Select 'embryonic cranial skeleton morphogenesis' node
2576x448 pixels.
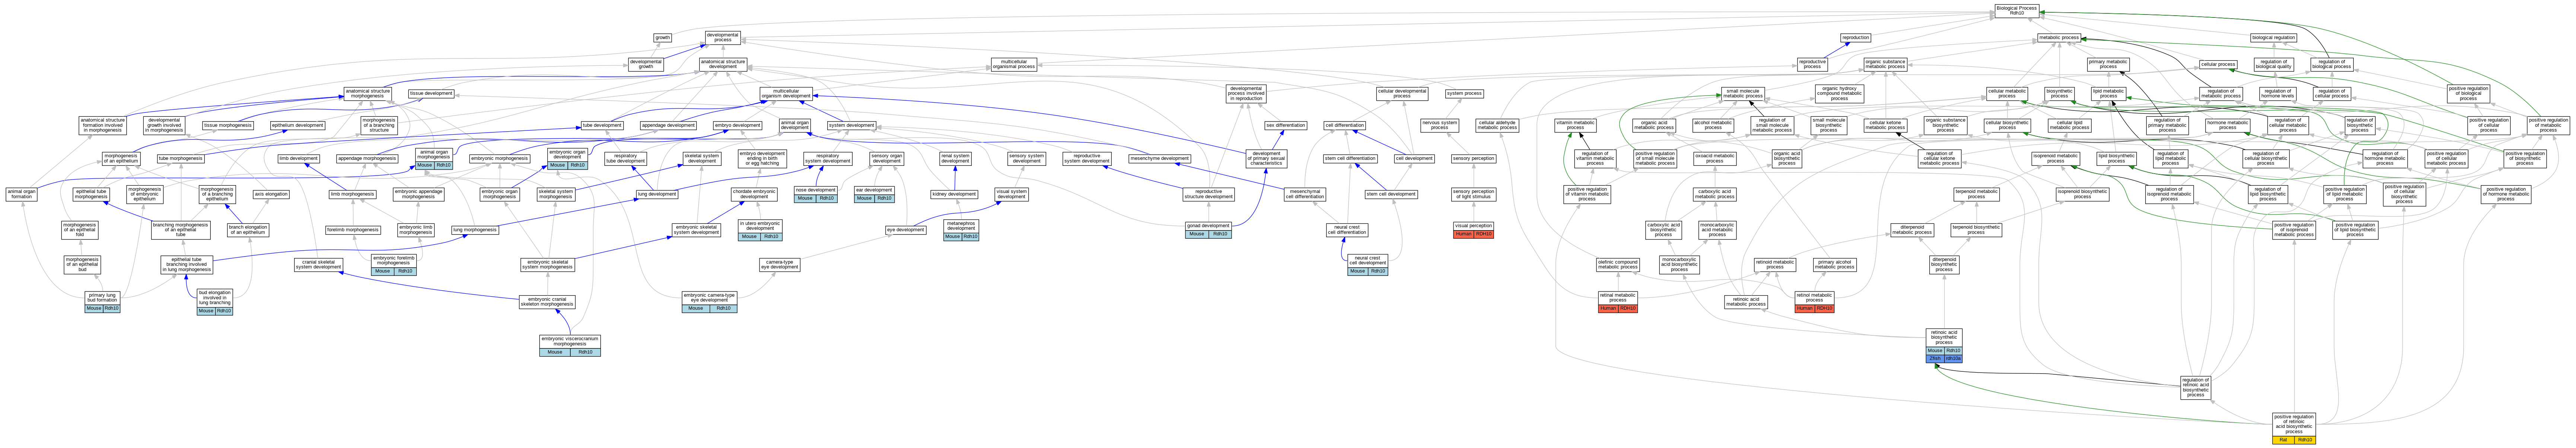point(546,301)
